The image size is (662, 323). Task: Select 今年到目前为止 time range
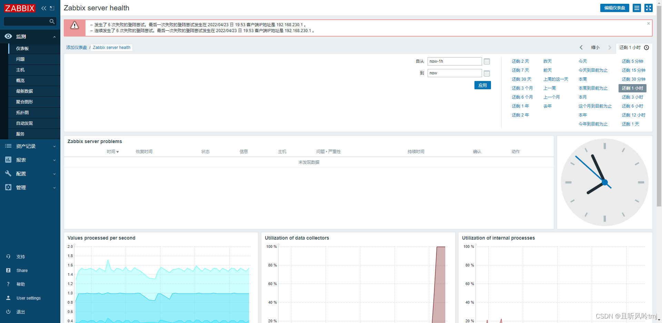[593, 124]
